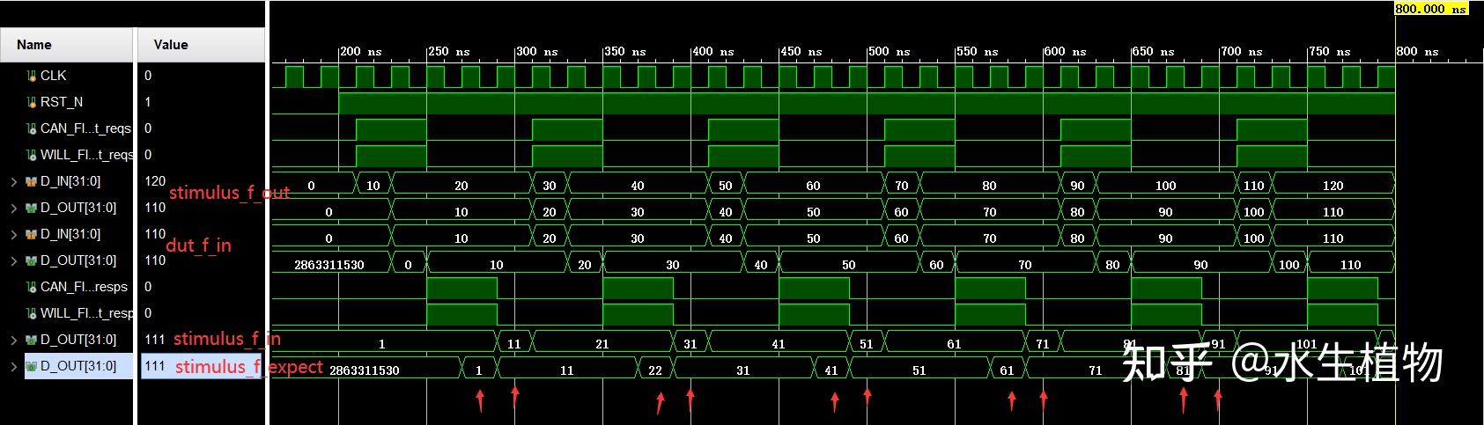Image resolution: width=1484 pixels, height=425 pixels.
Task: Expand D_OUT bus directly below D_IN 120
Action: pyautogui.click(x=13, y=208)
